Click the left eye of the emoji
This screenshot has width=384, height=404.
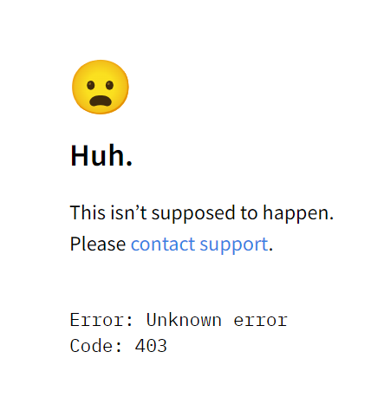[91, 85]
